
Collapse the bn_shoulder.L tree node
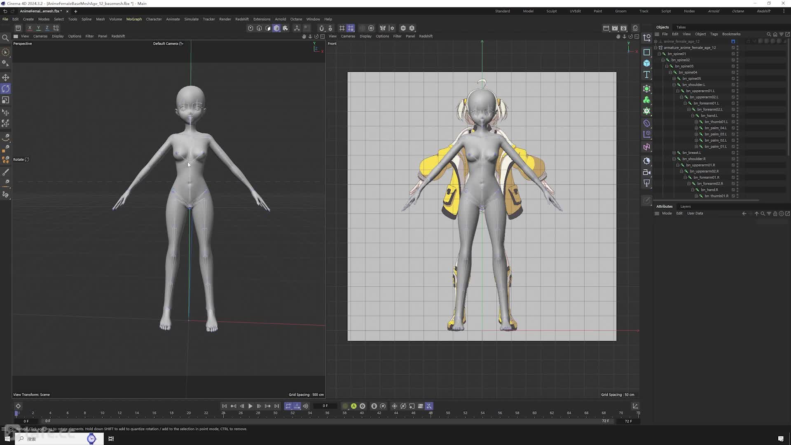[x=674, y=85]
